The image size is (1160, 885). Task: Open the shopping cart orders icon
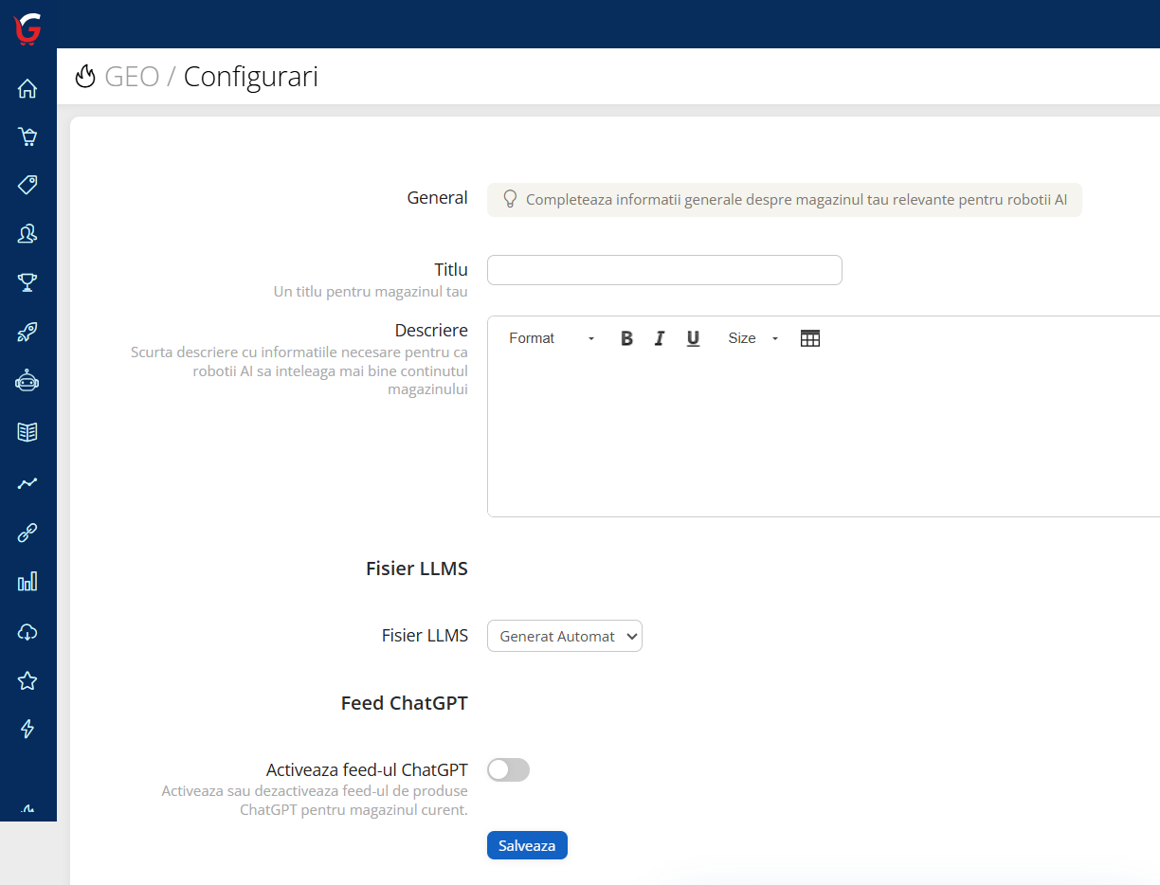tap(27, 136)
